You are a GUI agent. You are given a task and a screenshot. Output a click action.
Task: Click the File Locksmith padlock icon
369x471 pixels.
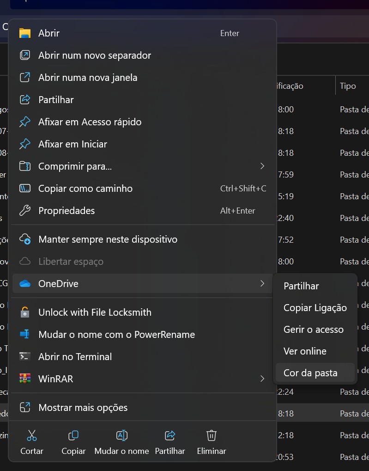point(25,312)
